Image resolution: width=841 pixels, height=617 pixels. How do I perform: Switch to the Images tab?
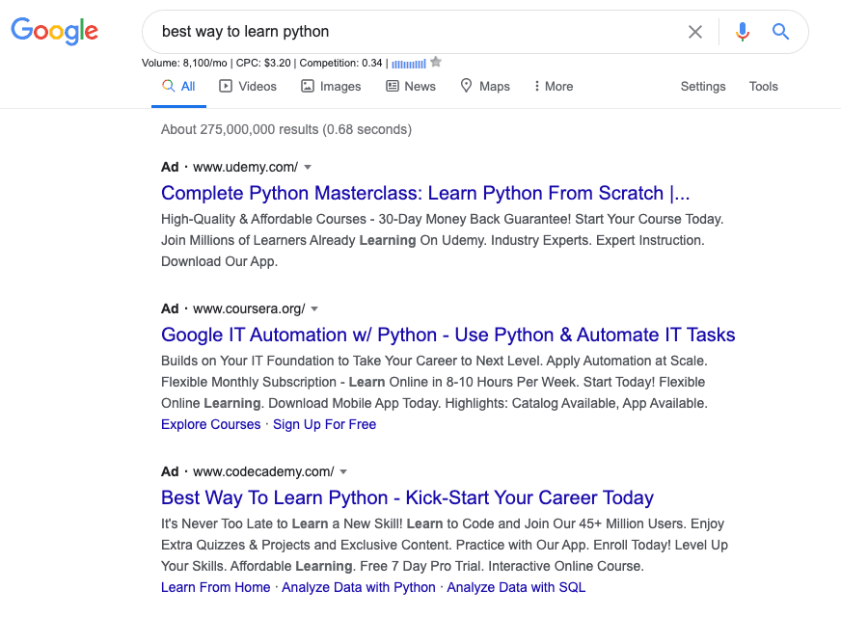coord(331,86)
